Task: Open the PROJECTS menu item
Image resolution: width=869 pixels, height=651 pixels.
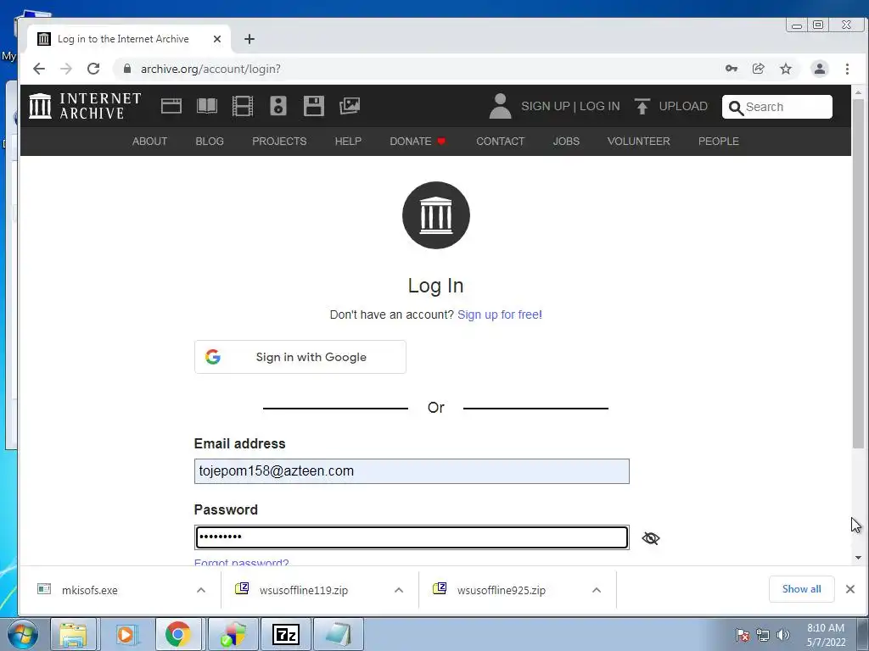Action: [279, 142]
